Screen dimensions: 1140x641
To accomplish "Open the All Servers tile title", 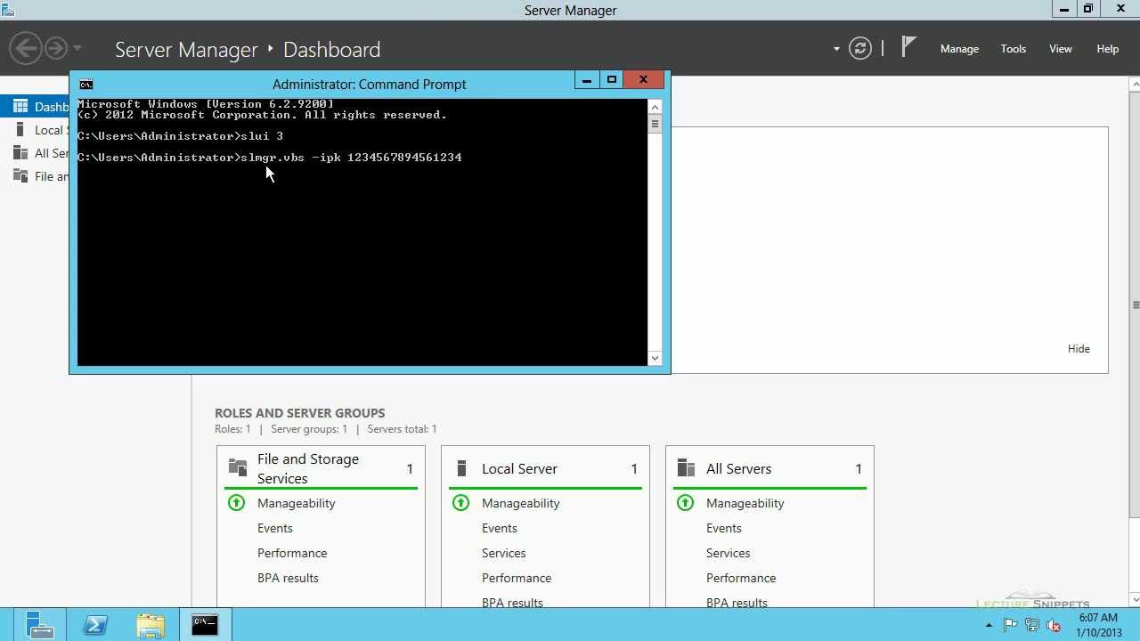I will (738, 469).
